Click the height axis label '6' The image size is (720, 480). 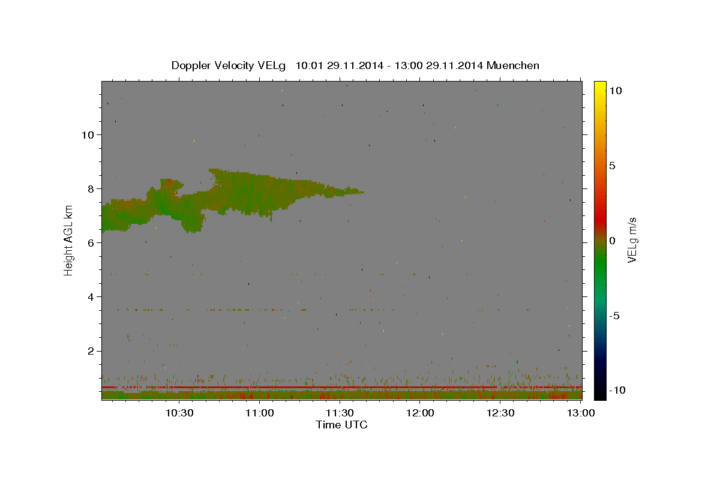click(x=91, y=242)
